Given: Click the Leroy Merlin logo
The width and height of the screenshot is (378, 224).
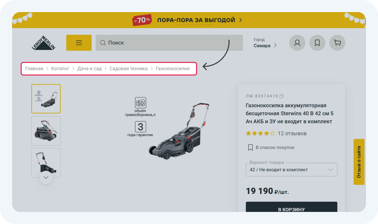Looking at the screenshot, I should coord(43,43).
